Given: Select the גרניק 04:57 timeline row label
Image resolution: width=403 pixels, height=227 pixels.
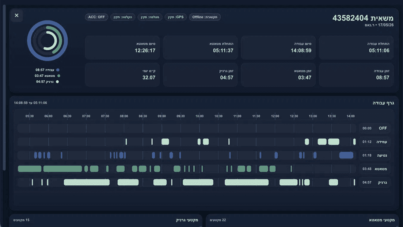Looking at the screenshot, I should pos(375,182).
